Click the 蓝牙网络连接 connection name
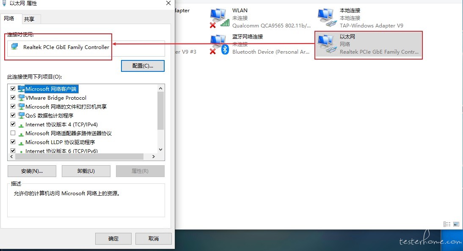 (x=248, y=37)
